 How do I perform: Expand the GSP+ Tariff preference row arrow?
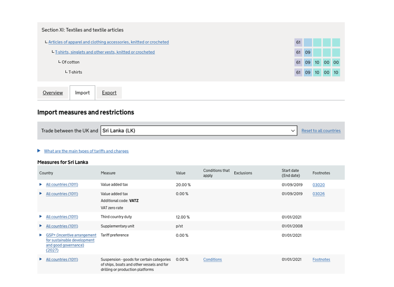pos(41,235)
